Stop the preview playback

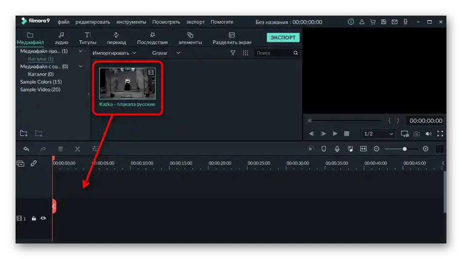click(346, 134)
